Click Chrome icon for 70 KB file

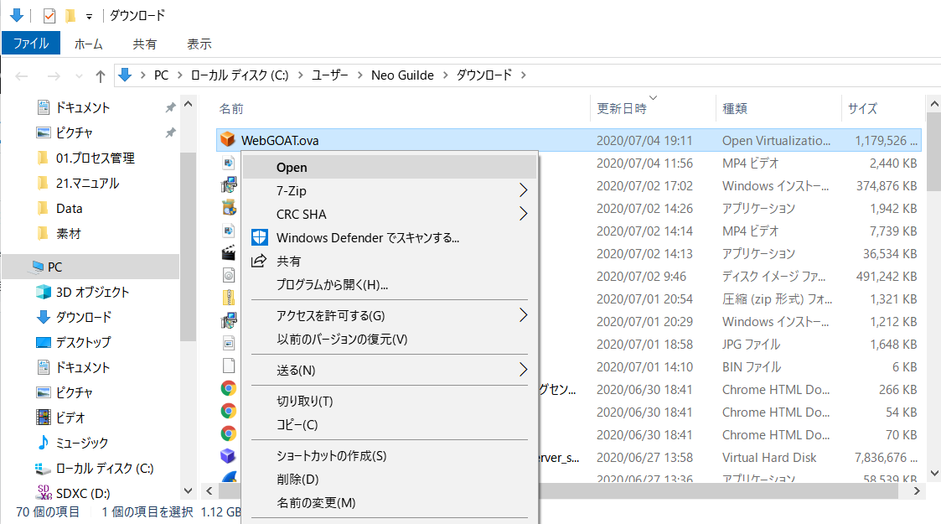pos(228,433)
